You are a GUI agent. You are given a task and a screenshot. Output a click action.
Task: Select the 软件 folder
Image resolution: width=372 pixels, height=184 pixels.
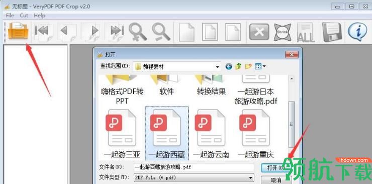166,86
